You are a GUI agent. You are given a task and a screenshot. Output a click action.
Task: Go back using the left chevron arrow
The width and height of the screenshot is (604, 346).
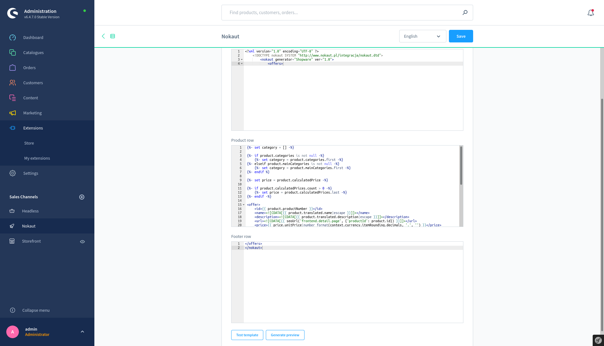point(103,36)
